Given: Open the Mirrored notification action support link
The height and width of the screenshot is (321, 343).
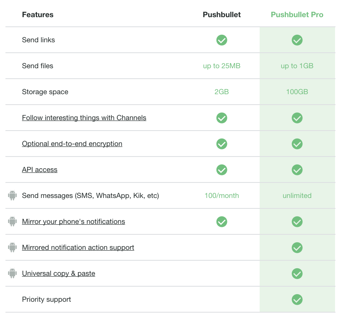Looking at the screenshot, I should (78, 247).
